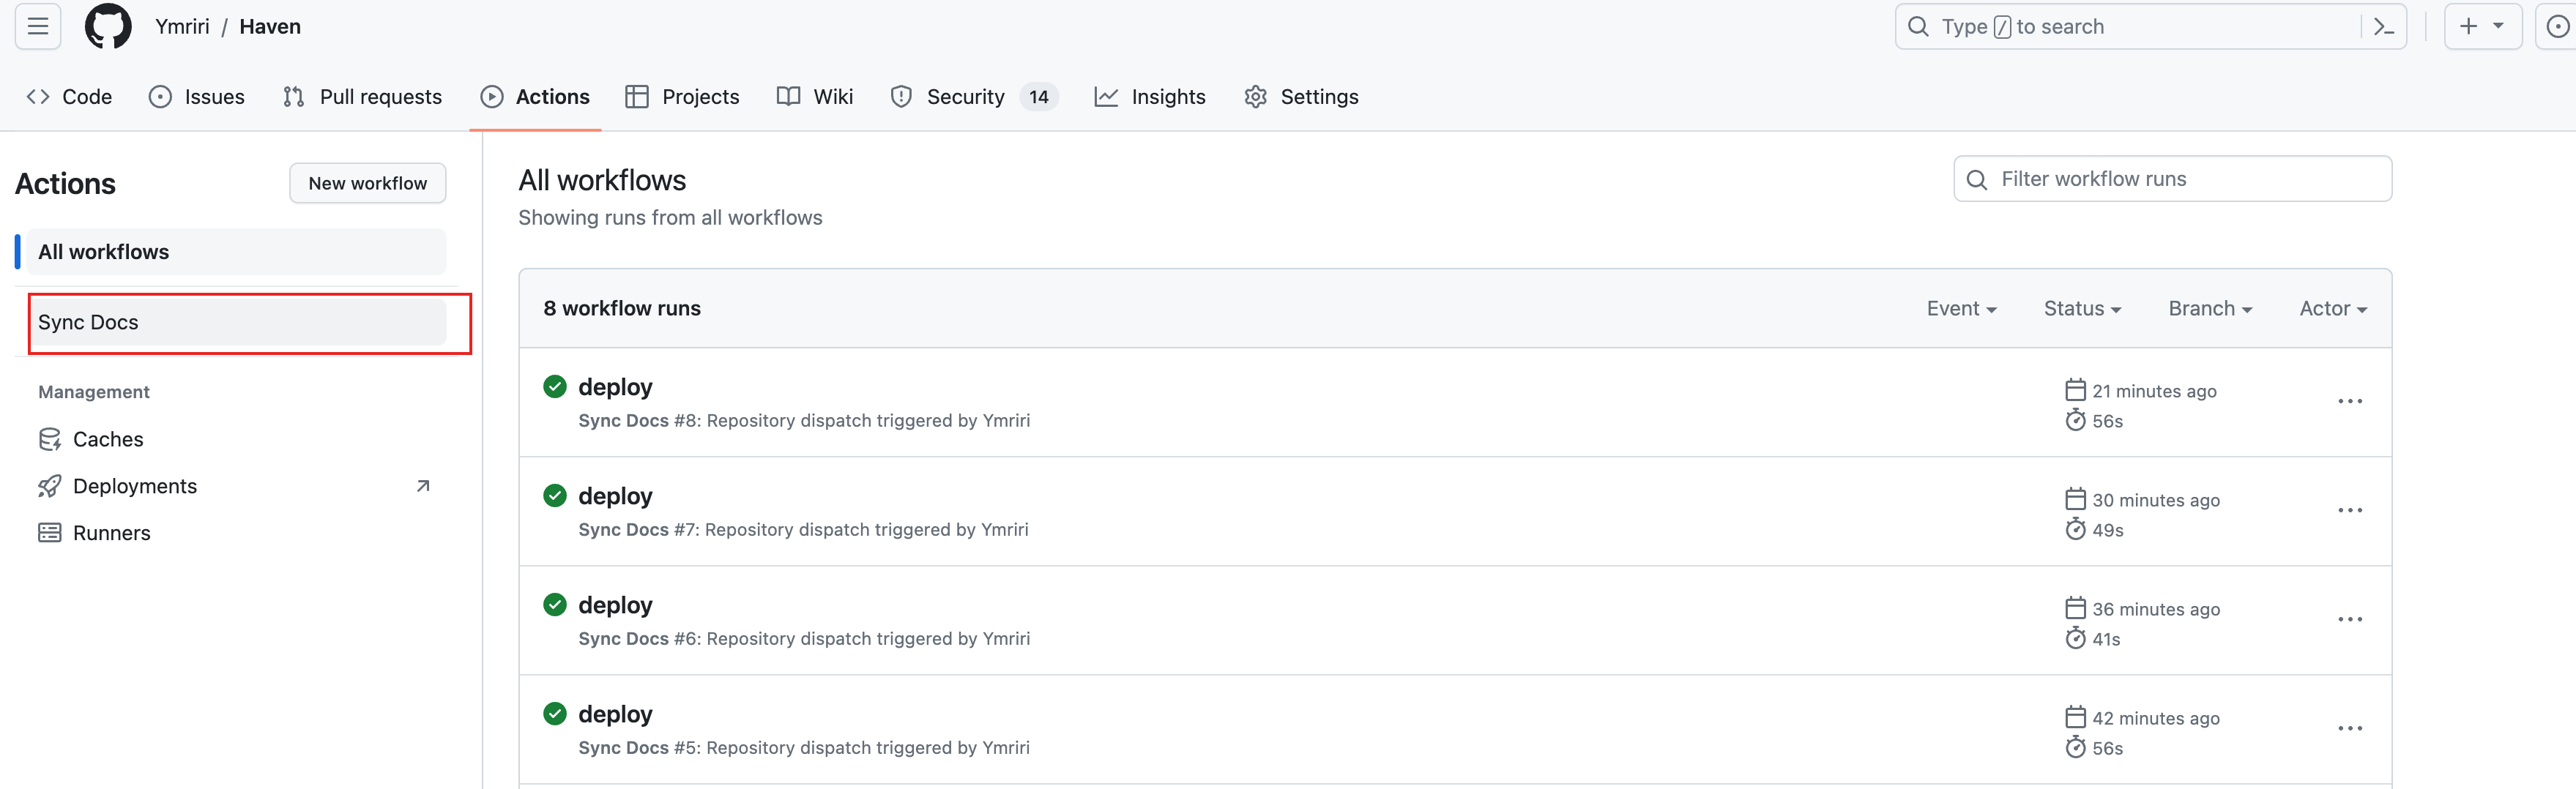
Task: Click the 49s duration of Sync Docs #7
Action: tap(2107, 531)
